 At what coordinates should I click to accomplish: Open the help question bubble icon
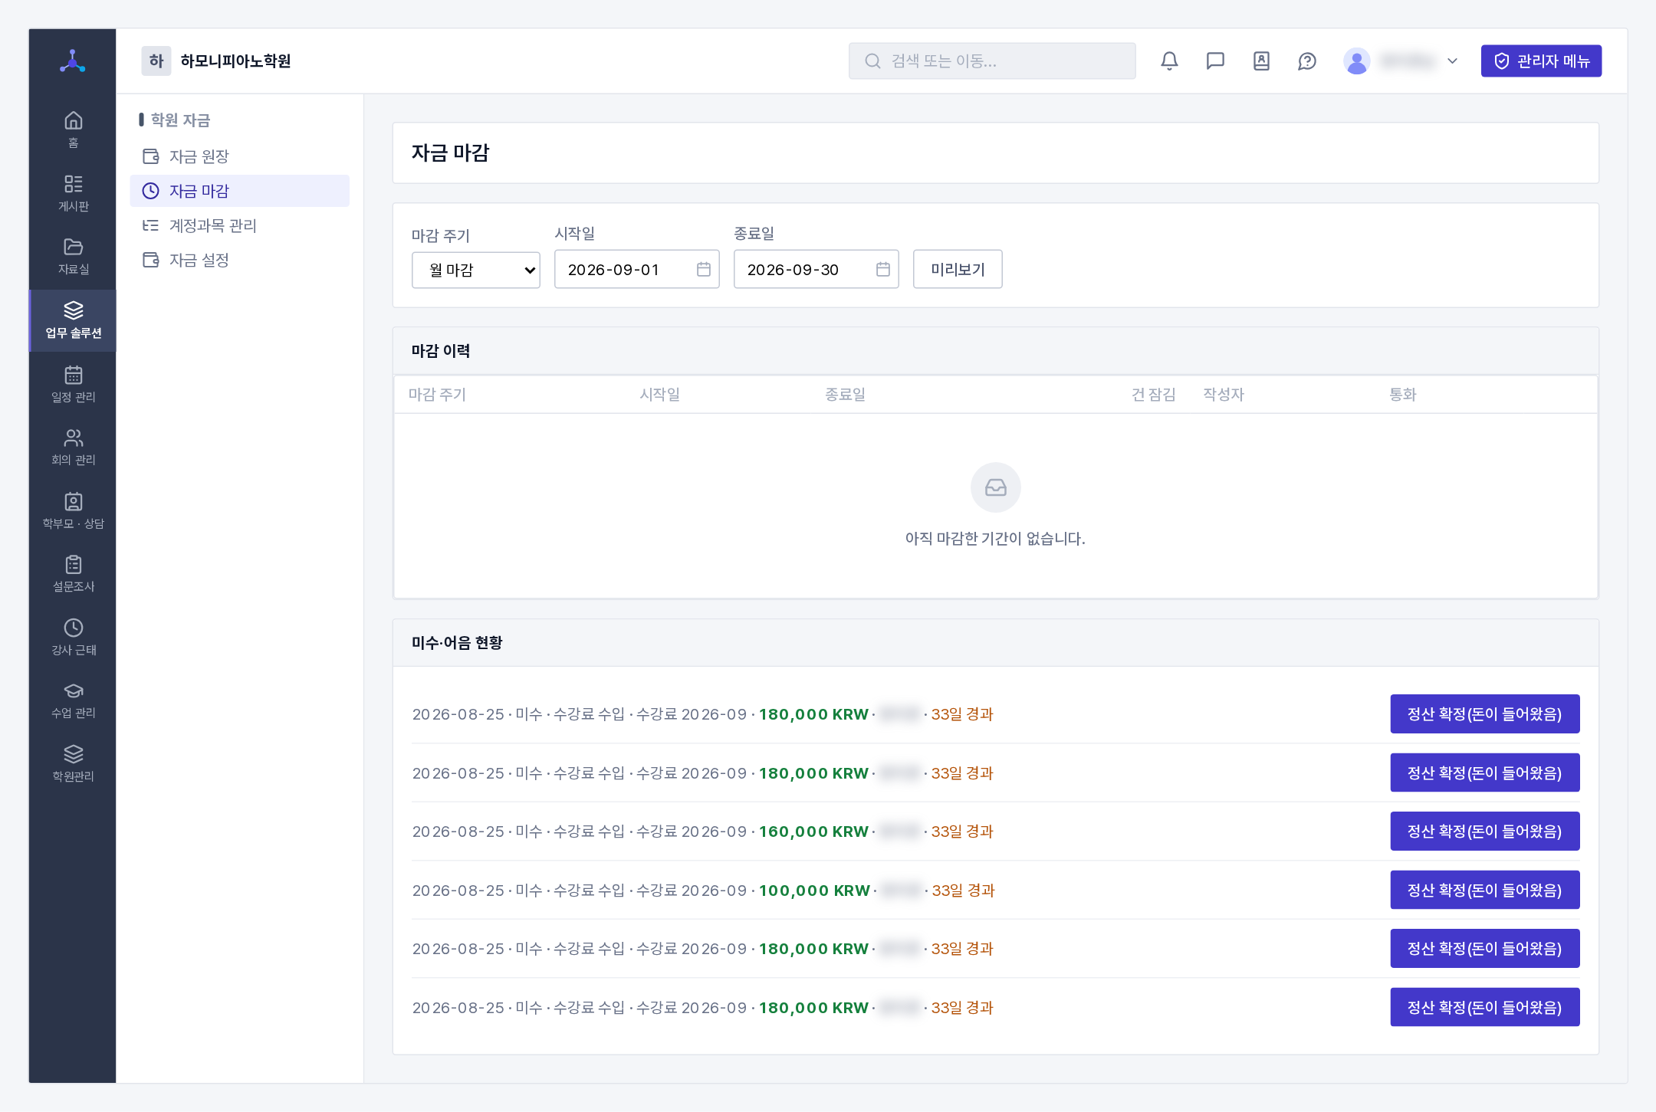click(x=1307, y=61)
